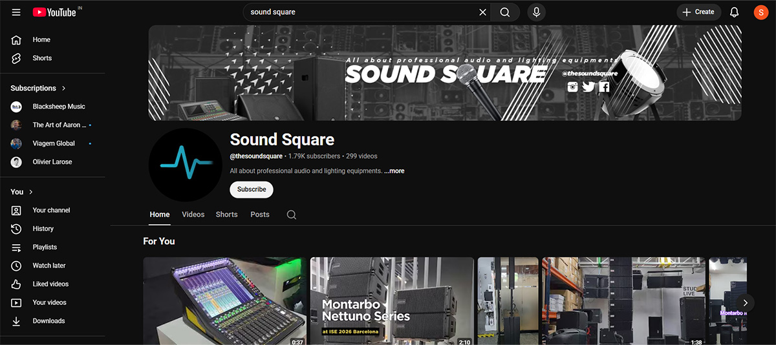This screenshot has width=776, height=345.
Task: Click the Twitter icon in banner
Action: pos(588,87)
